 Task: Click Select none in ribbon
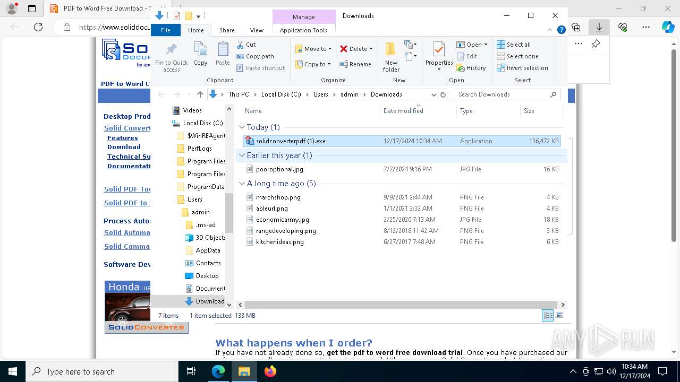518,56
